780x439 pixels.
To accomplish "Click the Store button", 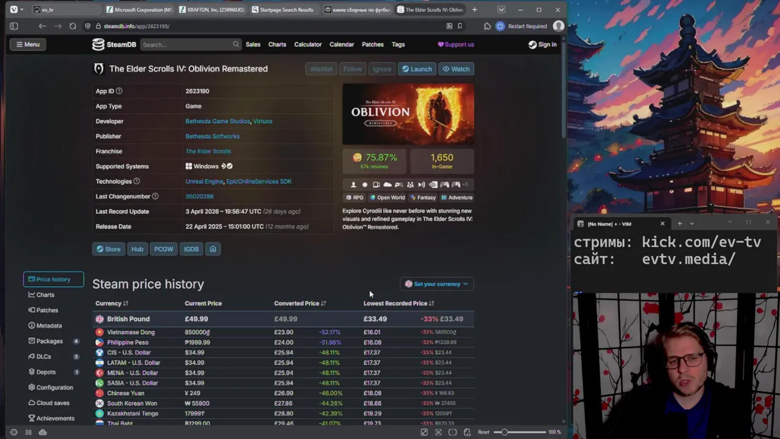I will [108, 249].
